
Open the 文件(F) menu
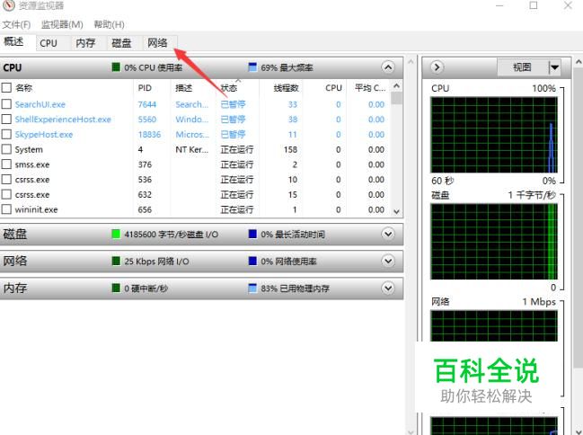coord(16,24)
